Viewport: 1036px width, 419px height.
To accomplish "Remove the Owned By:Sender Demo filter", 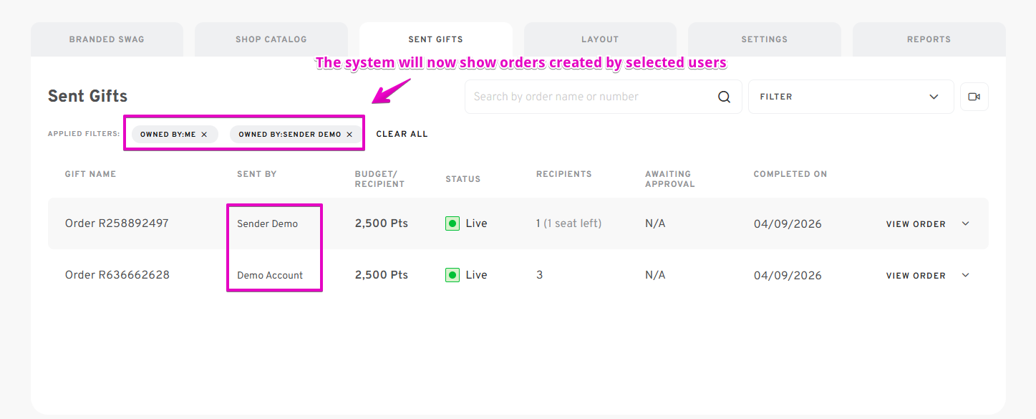I will (x=349, y=135).
